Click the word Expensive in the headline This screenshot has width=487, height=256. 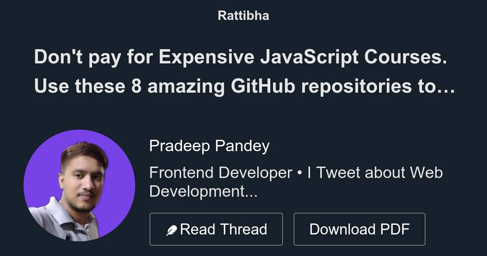[x=206, y=57]
